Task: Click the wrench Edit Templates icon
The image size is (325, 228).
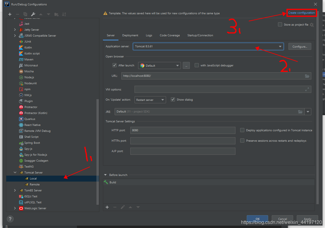Action: coord(33,14)
